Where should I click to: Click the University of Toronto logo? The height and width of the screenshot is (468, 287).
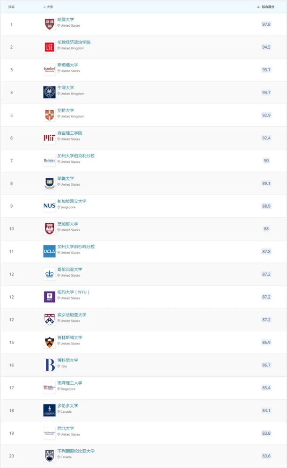coord(49,410)
